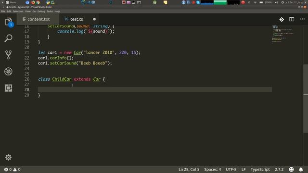Viewport: 308px width, 173px height.
Task: Open the File menu
Action: (x=3, y=12)
